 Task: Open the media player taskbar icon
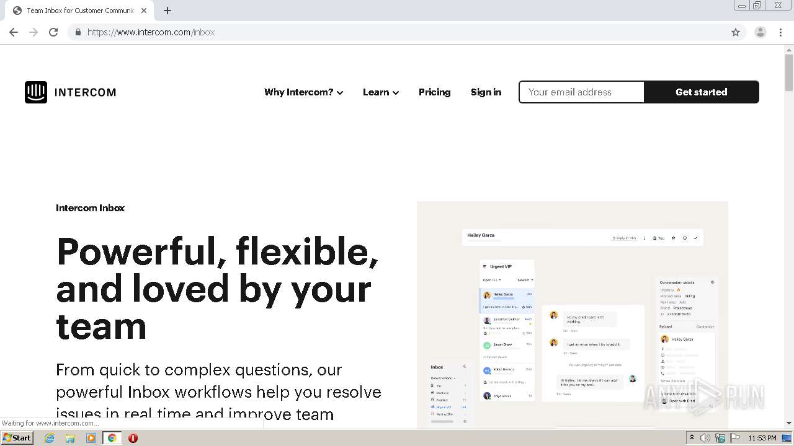click(91, 438)
